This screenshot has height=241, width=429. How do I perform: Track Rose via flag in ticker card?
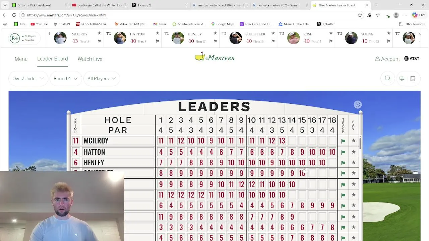331,41
